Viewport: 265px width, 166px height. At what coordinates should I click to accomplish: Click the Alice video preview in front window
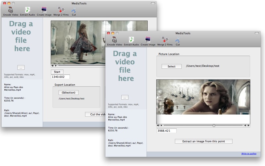203,97
